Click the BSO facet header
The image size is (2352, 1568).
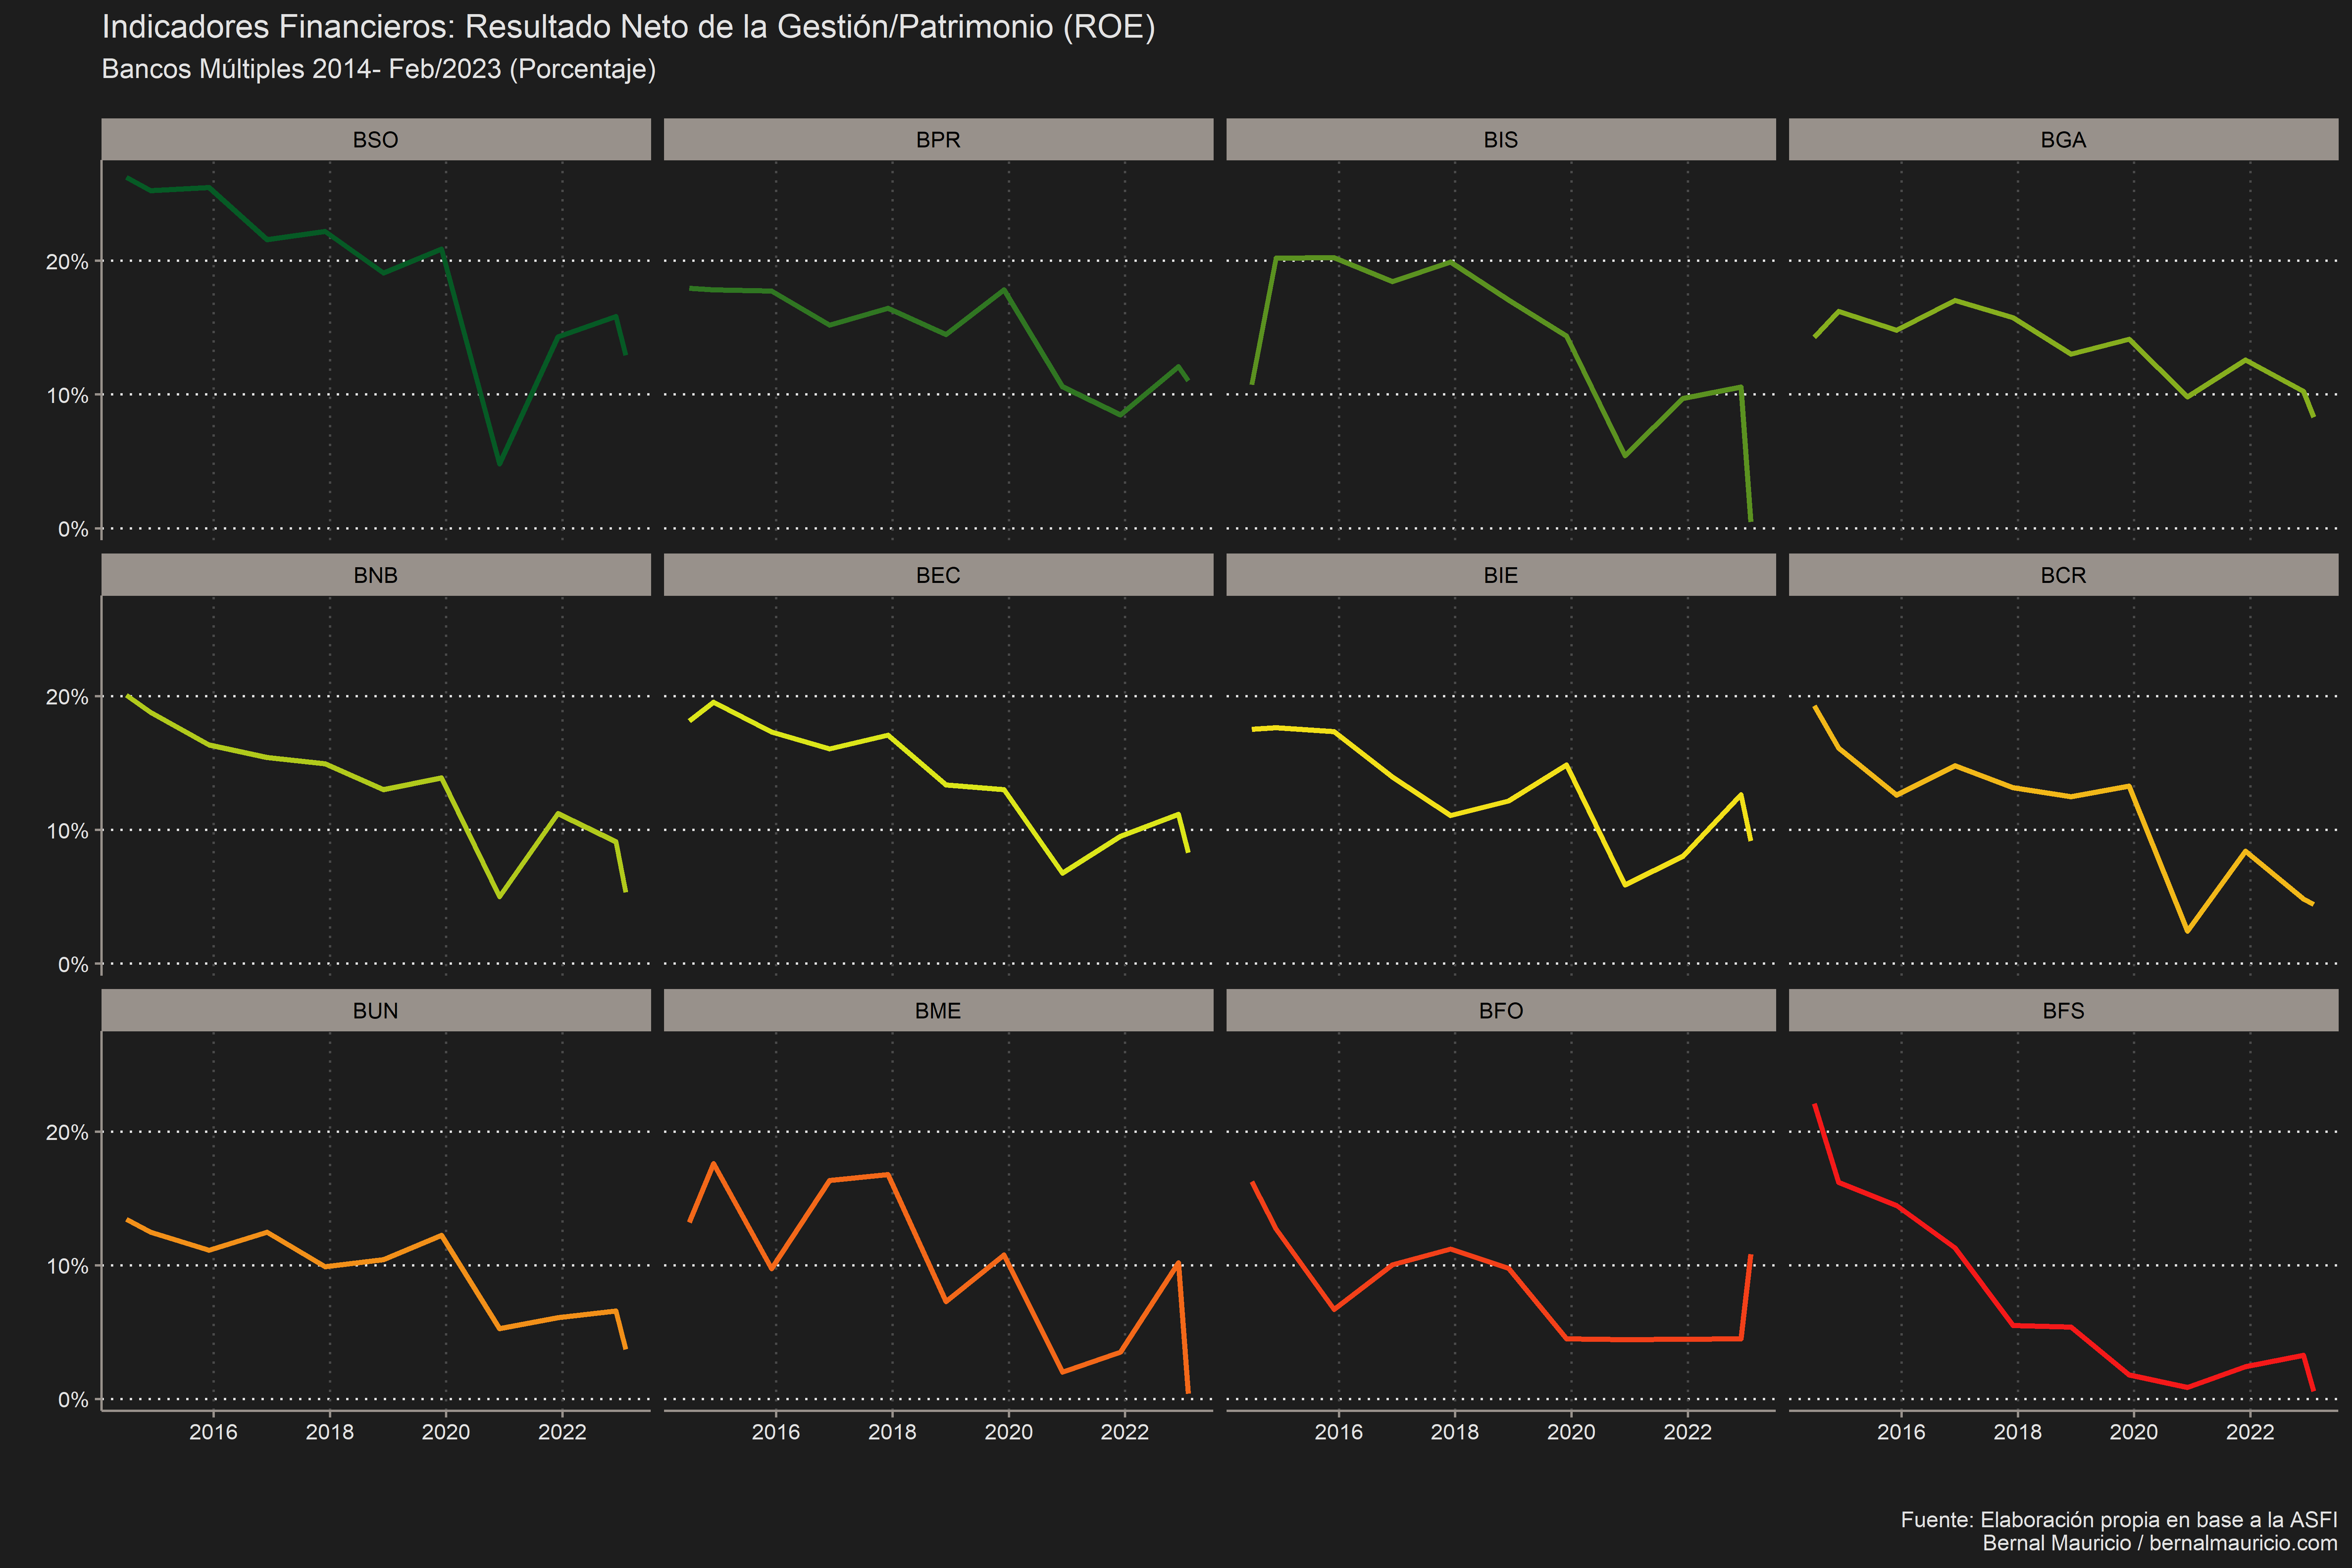(x=376, y=139)
